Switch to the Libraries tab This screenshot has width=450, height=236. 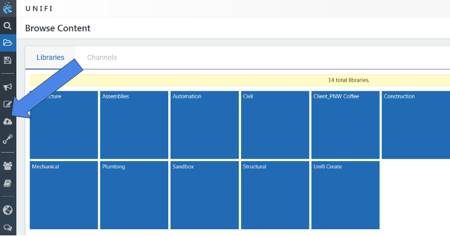[x=50, y=57]
